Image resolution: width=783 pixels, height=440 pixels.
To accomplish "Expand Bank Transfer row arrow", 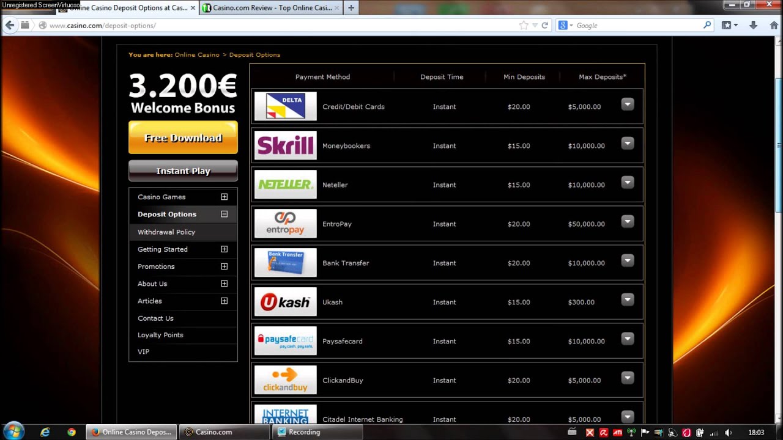I will (628, 261).
